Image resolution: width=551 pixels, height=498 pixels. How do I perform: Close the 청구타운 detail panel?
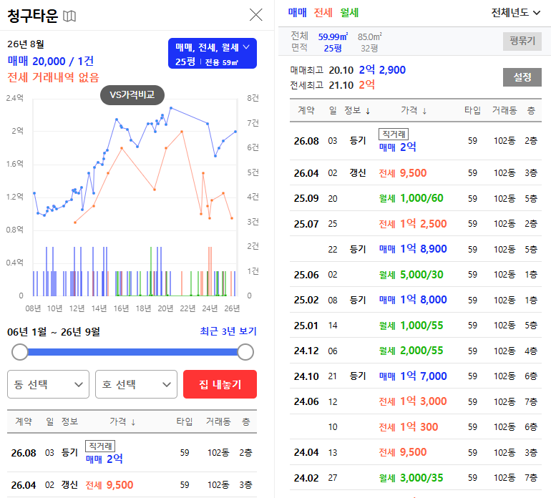pyautogui.click(x=256, y=15)
